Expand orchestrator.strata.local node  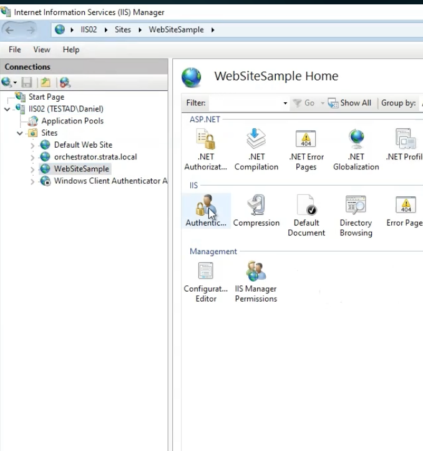coord(32,158)
